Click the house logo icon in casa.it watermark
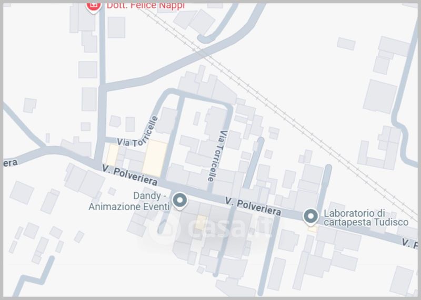This screenshot has width=421, height=300. pyautogui.click(x=164, y=228)
